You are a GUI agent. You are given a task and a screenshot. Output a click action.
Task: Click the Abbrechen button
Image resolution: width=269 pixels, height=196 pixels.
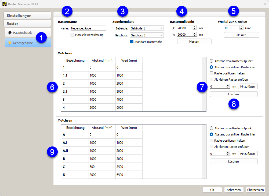point(234,190)
